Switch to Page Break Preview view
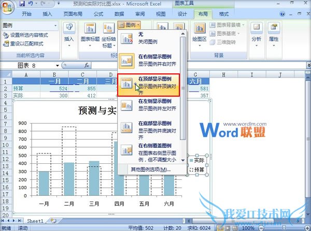 235,228
